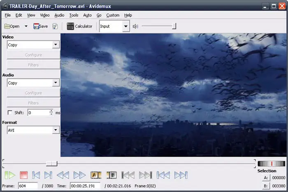Open the Go menu
Viewport: 288px width, 192px height.
(99, 15)
